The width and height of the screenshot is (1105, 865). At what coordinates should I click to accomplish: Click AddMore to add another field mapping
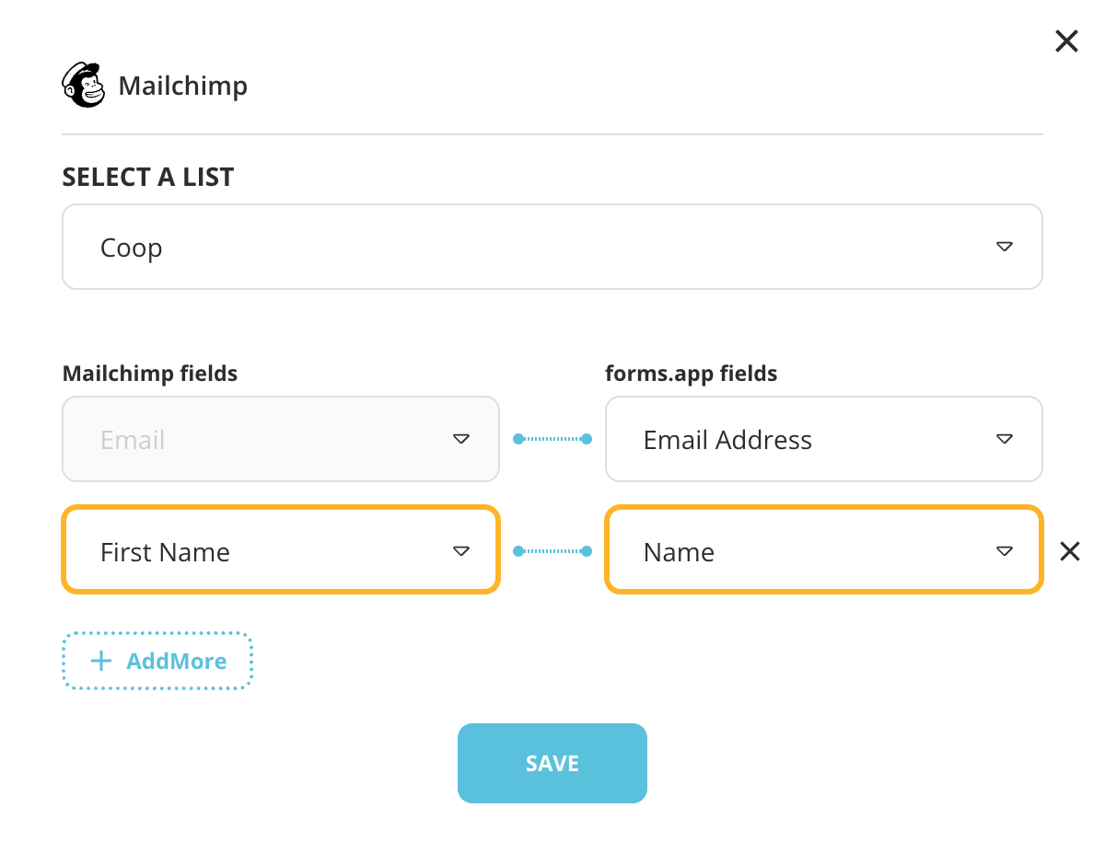(157, 660)
